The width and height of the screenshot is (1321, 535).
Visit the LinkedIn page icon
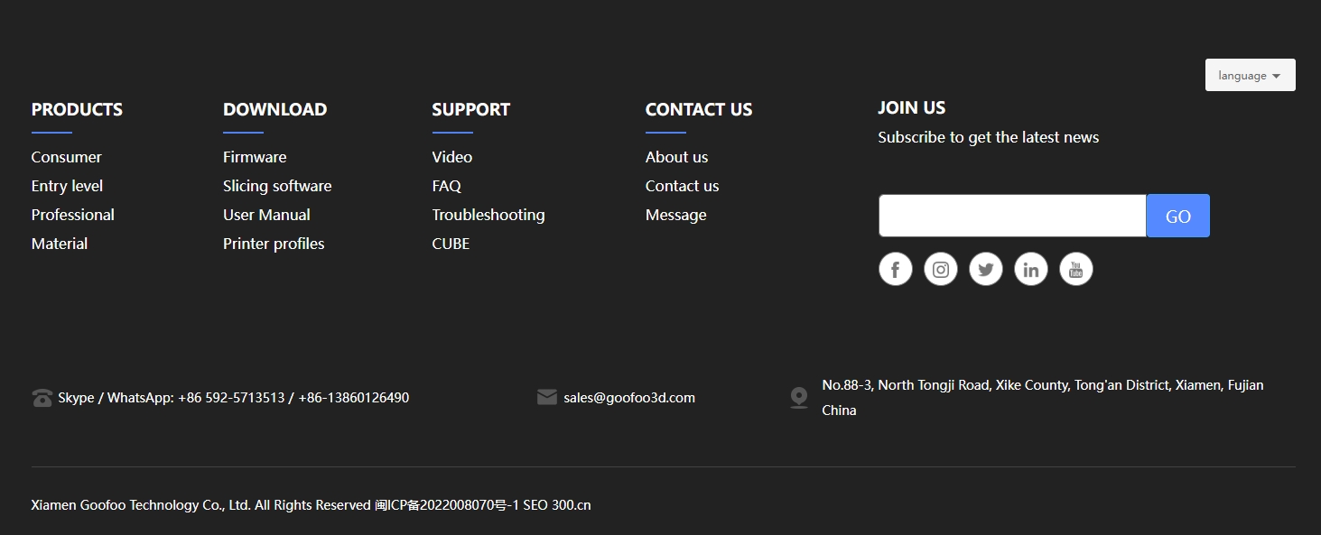tap(1030, 269)
